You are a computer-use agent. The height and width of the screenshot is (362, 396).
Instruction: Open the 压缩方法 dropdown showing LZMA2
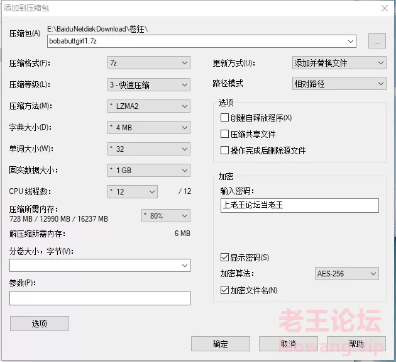(149, 106)
